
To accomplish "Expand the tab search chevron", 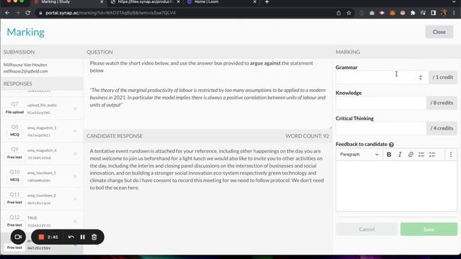I will pyautogui.click(x=454, y=1).
